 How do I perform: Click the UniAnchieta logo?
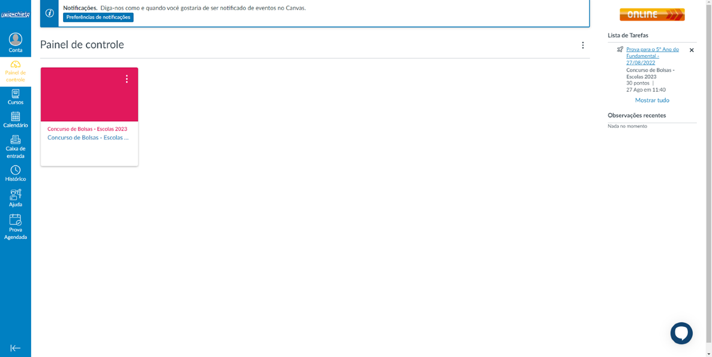click(16, 14)
